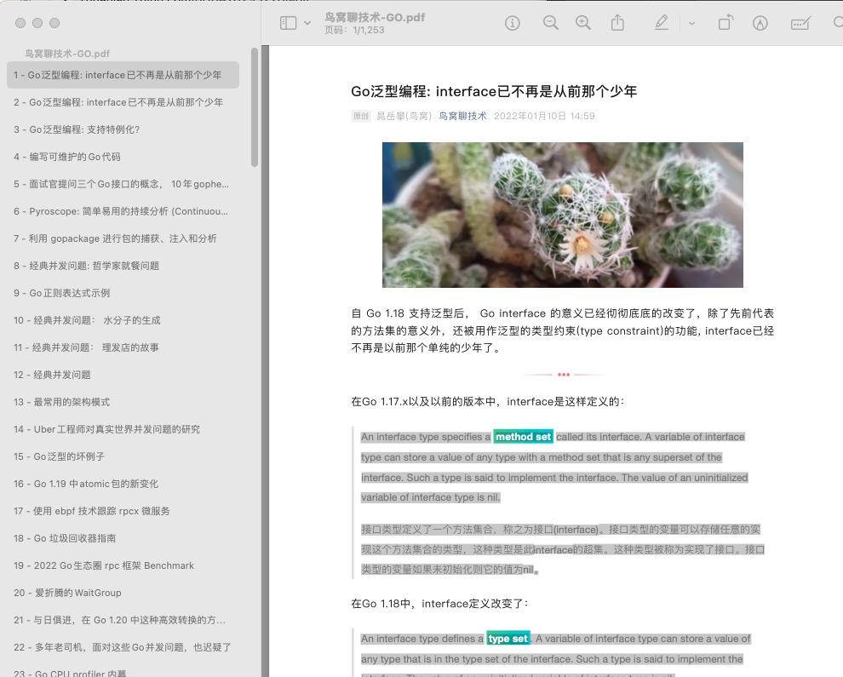This screenshot has height=677, width=843.
Task: Open outline entry 11 理发店的故事
Action: point(123,347)
